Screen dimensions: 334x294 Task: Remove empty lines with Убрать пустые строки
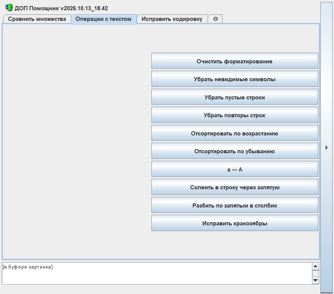pos(235,97)
